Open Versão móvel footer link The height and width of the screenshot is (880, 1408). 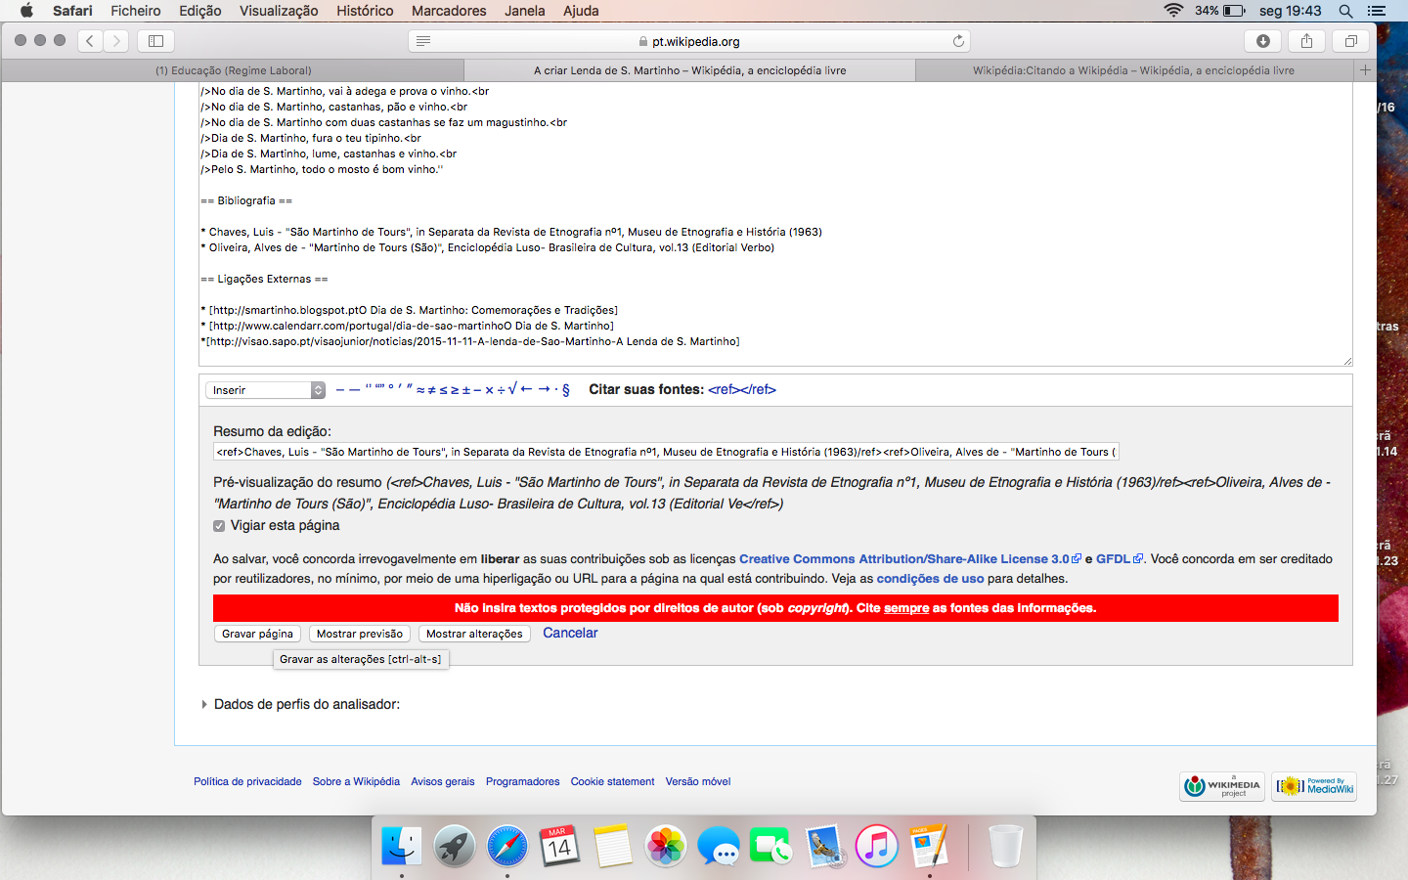pyautogui.click(x=698, y=781)
